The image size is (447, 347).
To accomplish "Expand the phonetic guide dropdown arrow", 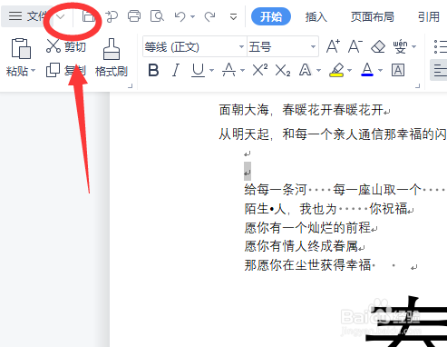I will point(413,47).
